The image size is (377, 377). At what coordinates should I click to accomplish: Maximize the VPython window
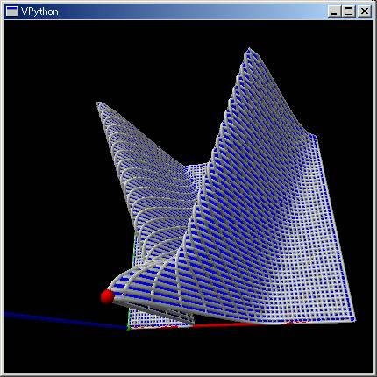click(x=349, y=11)
